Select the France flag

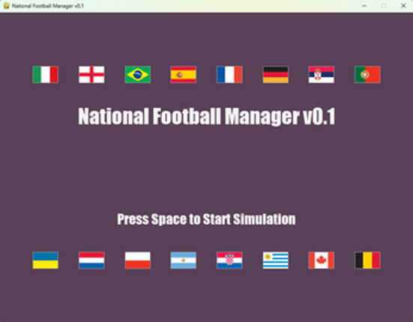pos(229,74)
